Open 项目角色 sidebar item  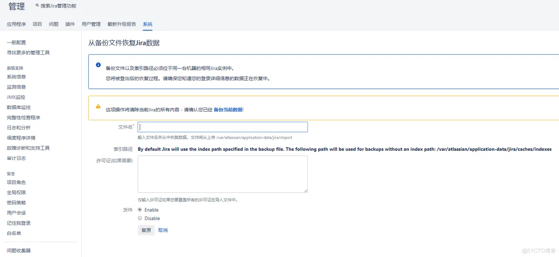(17, 182)
